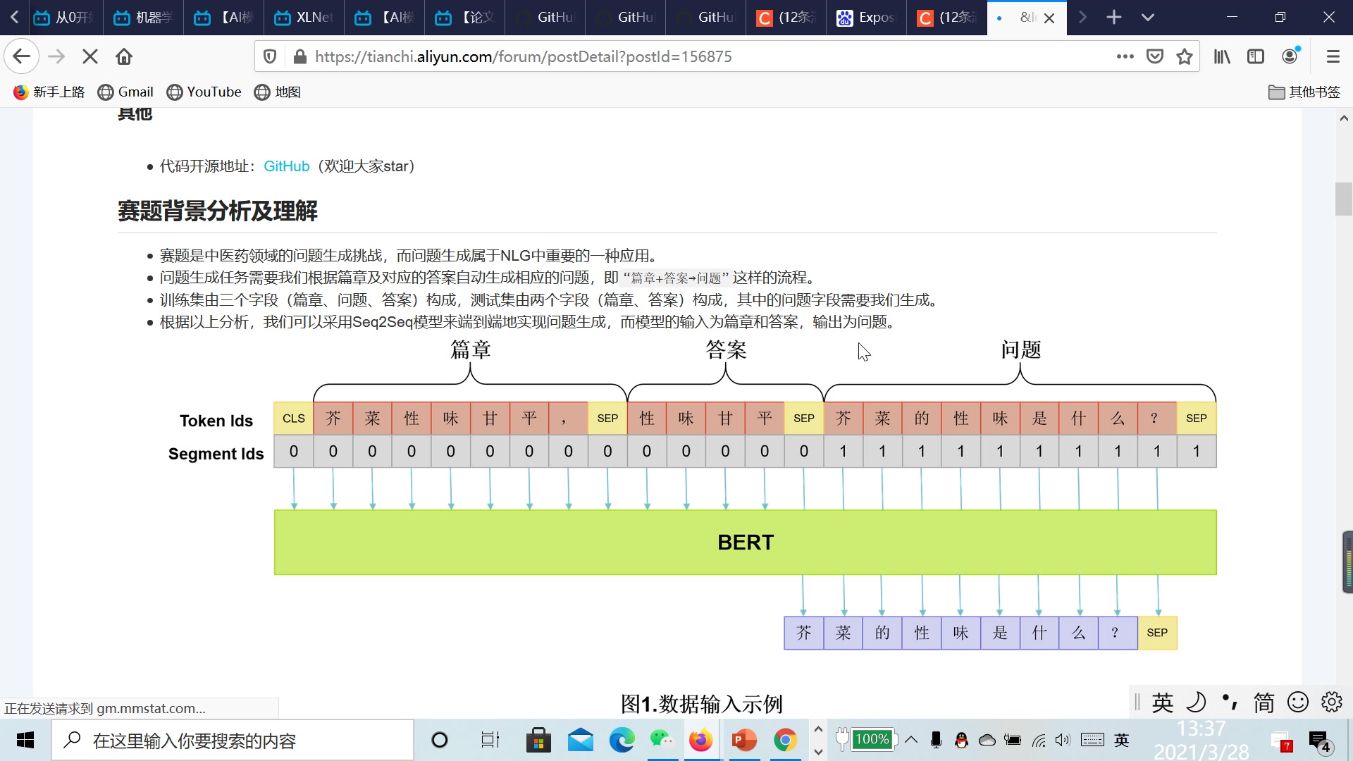Switch to the 【论文 tab
Viewport: 1353px width, 761px height.
pyautogui.click(x=465, y=17)
